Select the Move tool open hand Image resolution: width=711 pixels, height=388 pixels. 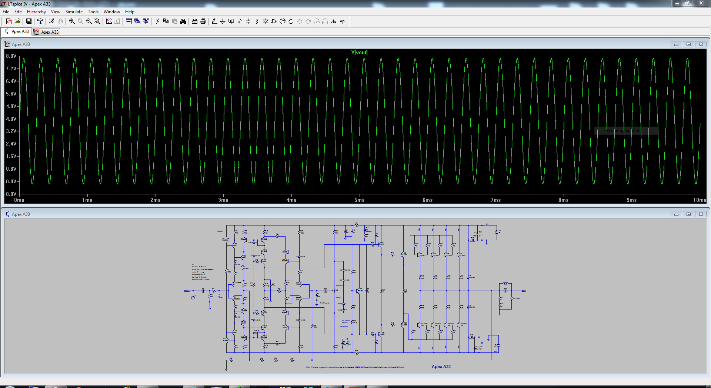click(283, 21)
